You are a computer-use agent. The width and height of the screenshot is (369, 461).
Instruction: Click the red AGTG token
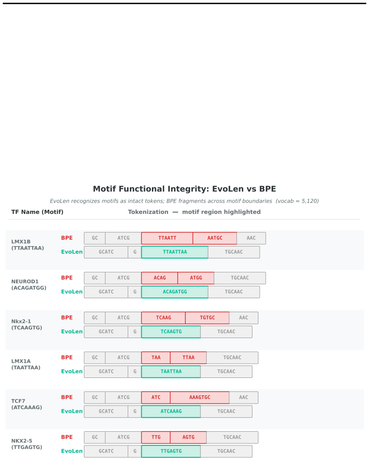(x=188, y=437)
